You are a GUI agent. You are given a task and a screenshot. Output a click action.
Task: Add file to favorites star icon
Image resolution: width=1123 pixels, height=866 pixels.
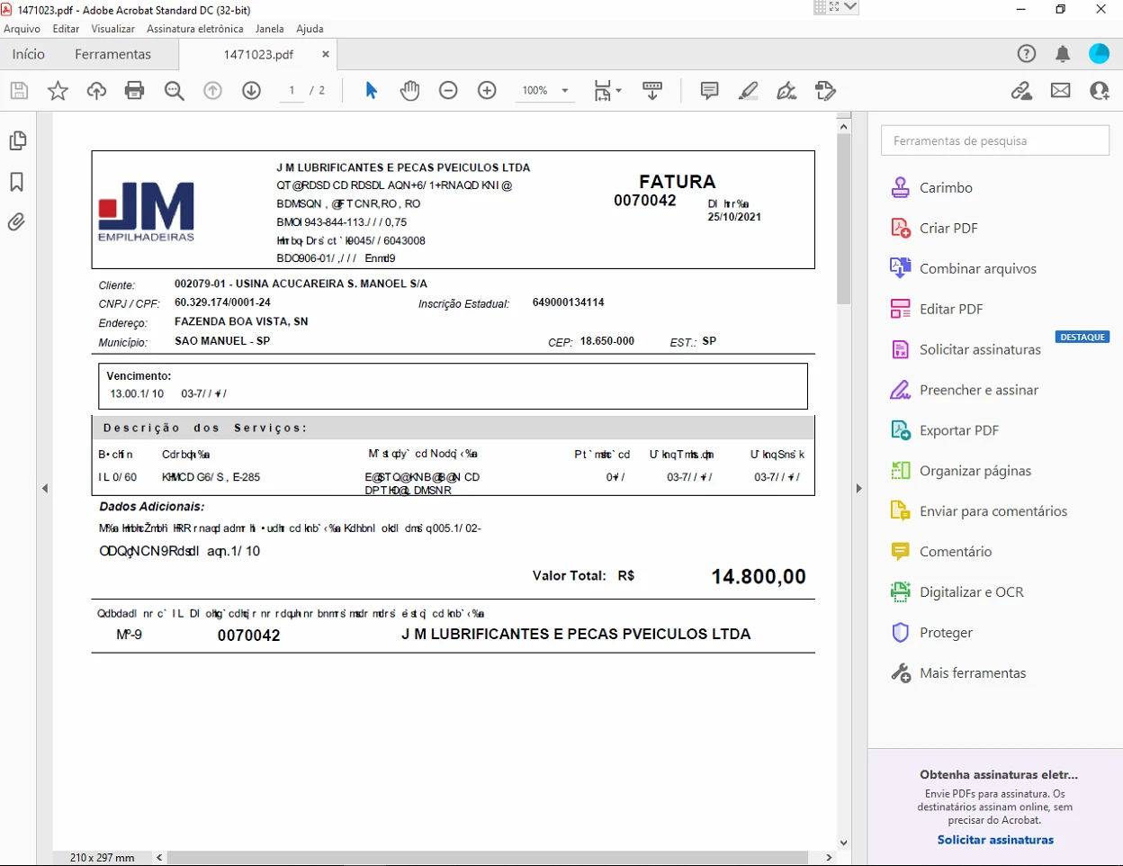coord(58,91)
